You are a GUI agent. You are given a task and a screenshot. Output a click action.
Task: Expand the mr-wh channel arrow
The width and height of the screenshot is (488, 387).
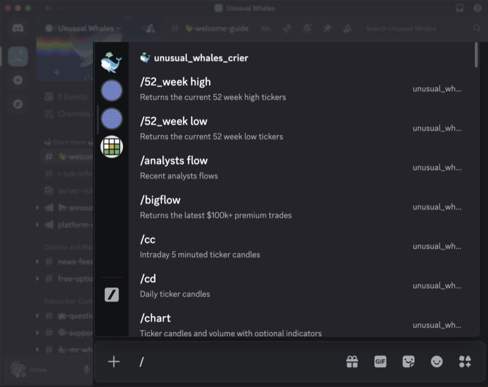pos(37,350)
